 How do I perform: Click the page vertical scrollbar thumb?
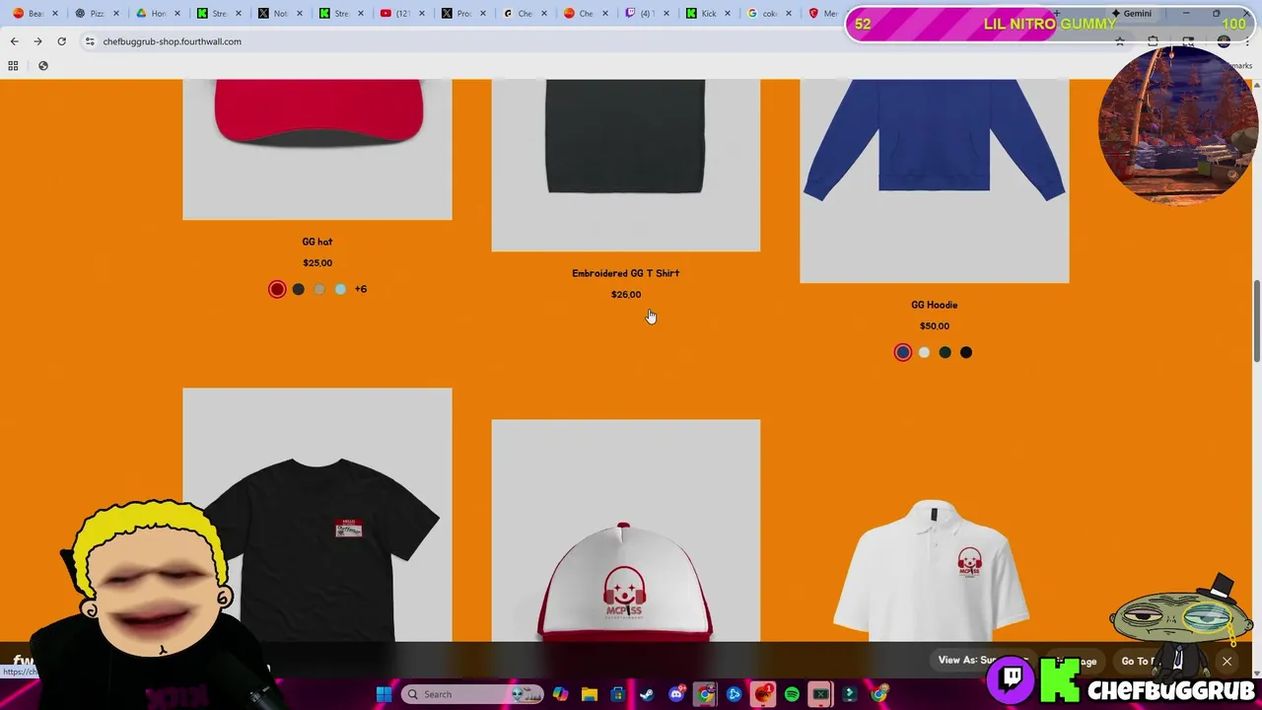tap(1256, 320)
